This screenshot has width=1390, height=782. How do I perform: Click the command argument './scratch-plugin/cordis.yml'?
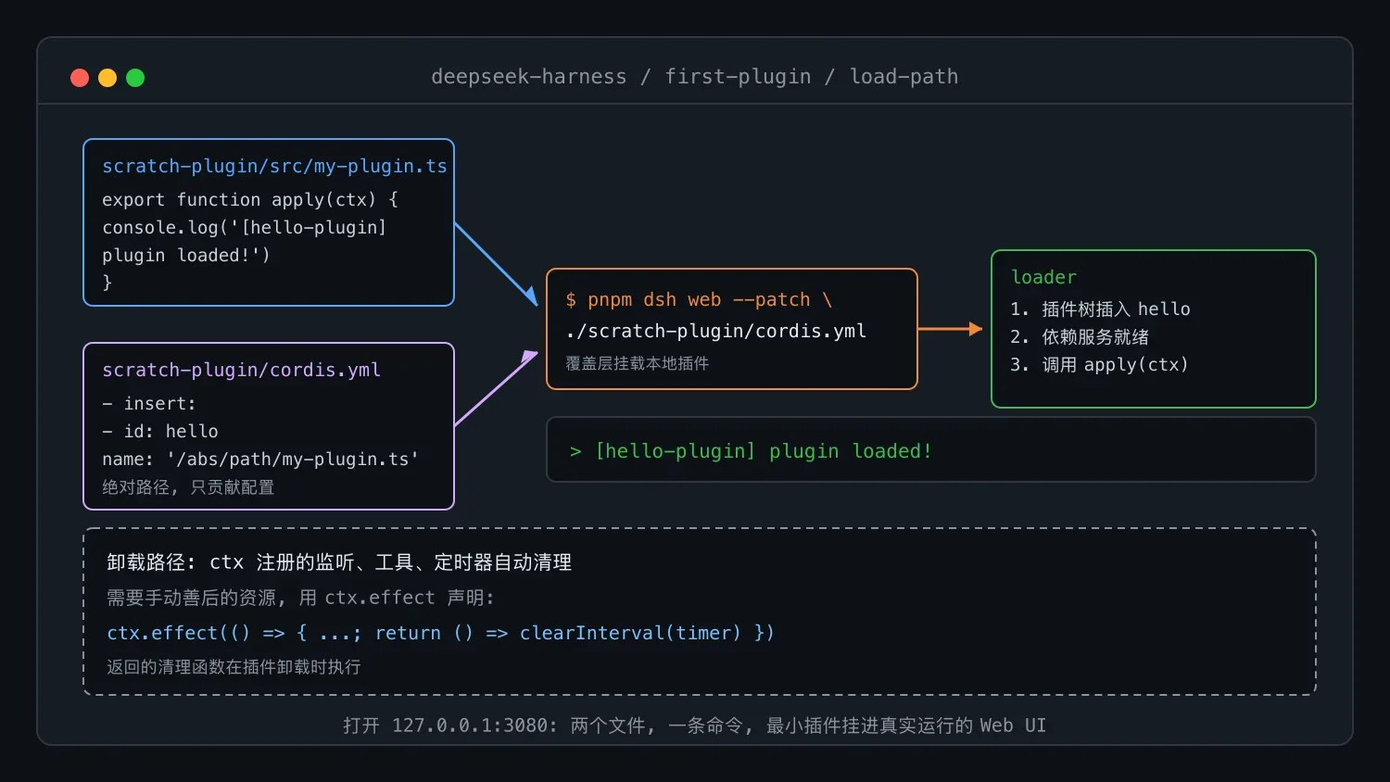pos(715,331)
